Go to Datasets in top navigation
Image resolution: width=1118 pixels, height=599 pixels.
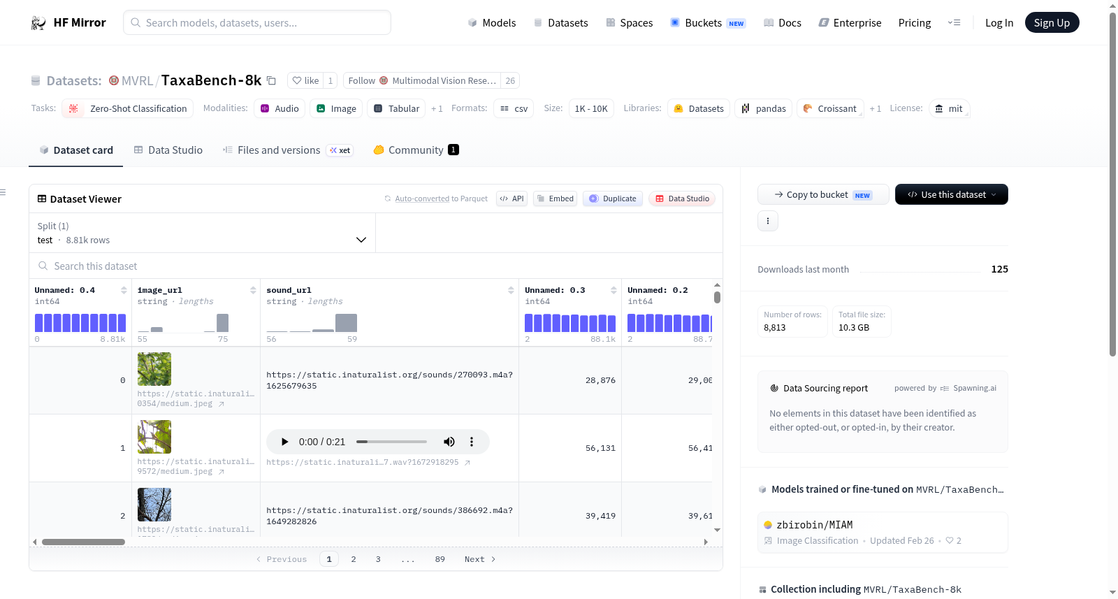pos(560,23)
